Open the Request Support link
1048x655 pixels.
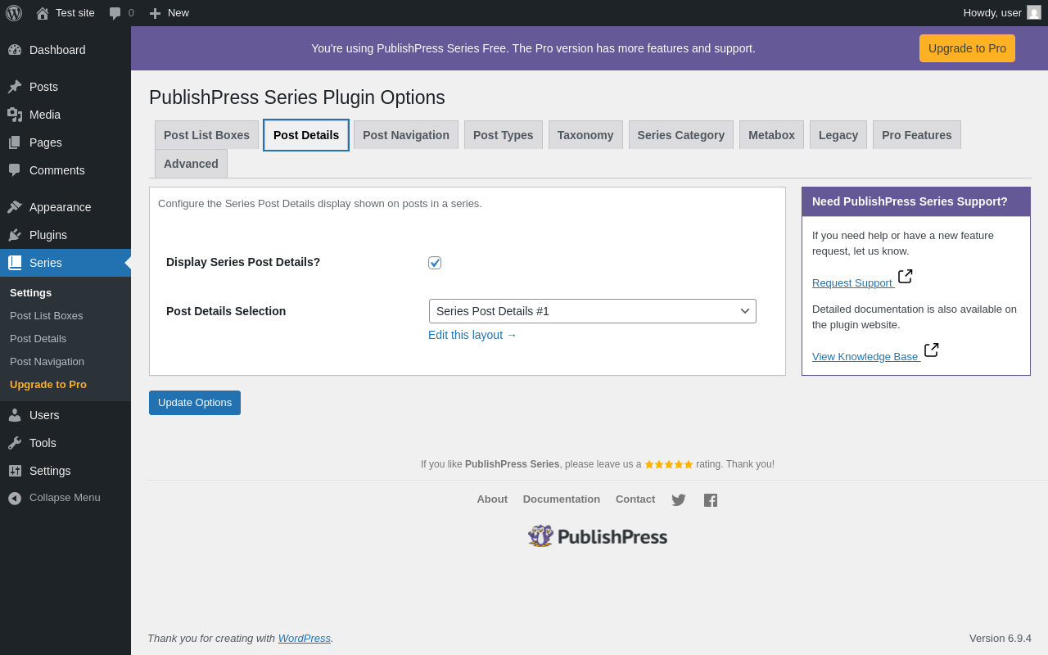852,282
